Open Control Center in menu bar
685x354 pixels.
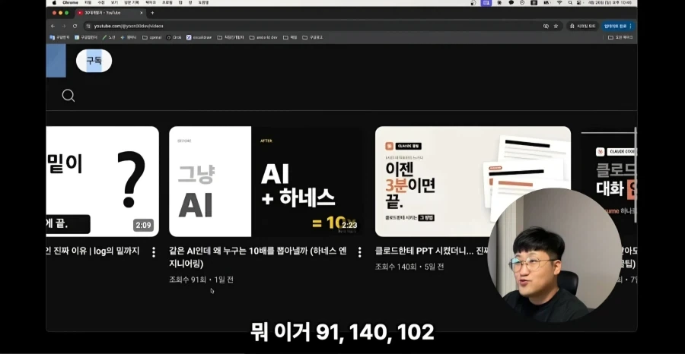pyautogui.click(x=579, y=2)
